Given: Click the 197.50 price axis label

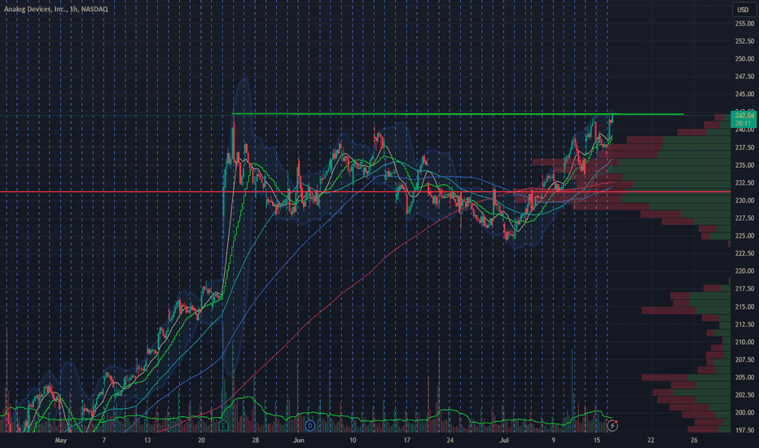Looking at the screenshot, I should point(744,430).
